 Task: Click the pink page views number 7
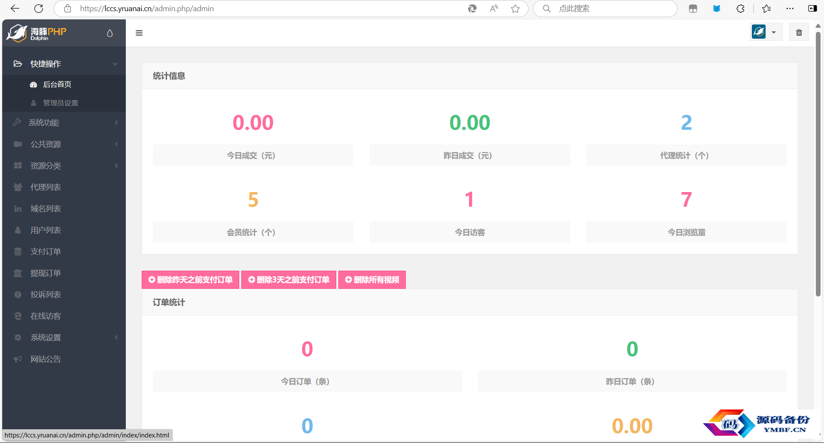coord(687,200)
